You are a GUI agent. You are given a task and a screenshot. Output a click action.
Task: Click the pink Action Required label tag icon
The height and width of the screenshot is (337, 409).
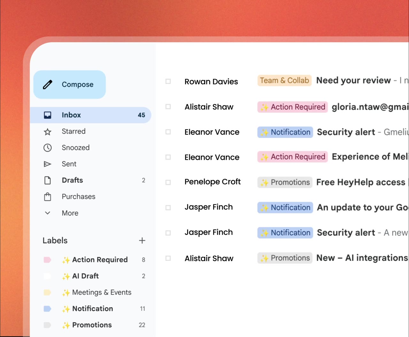click(x=47, y=260)
